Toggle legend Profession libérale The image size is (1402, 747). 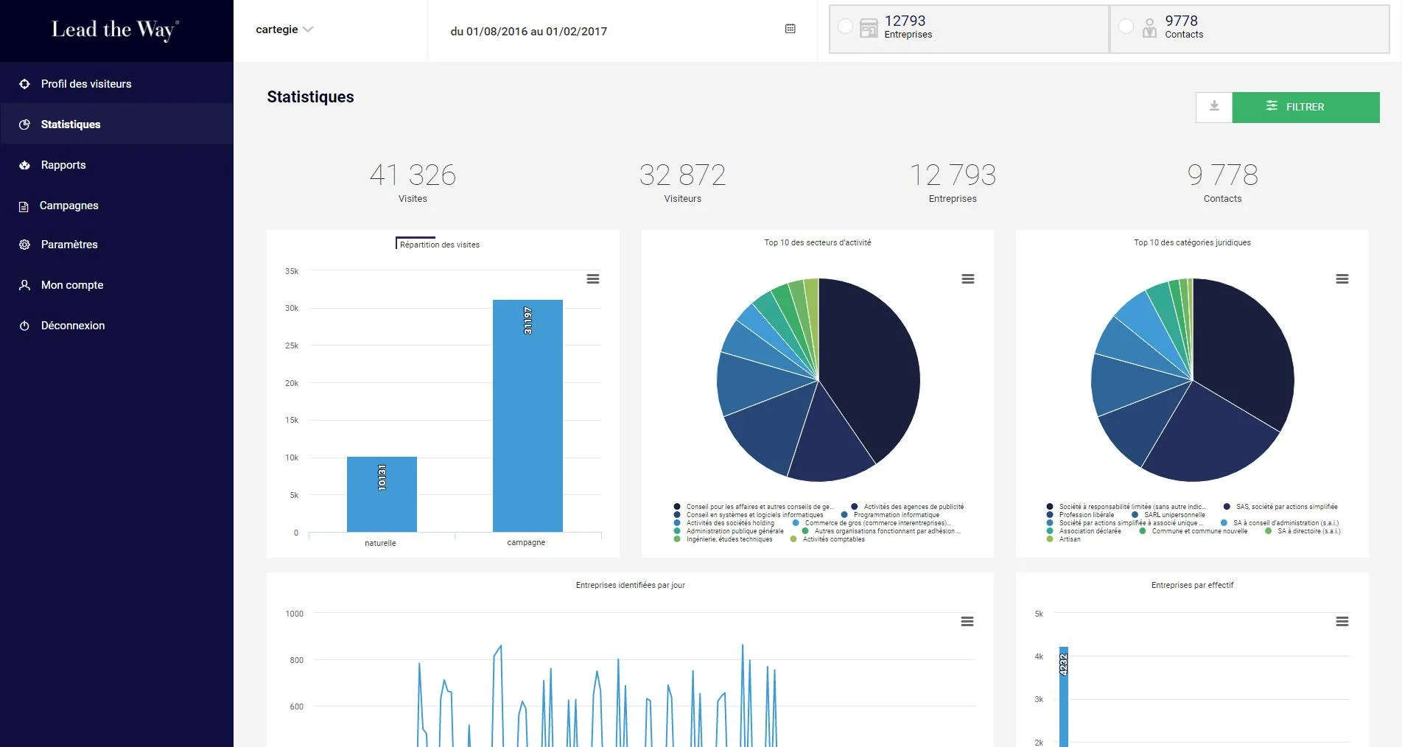coord(1080,515)
